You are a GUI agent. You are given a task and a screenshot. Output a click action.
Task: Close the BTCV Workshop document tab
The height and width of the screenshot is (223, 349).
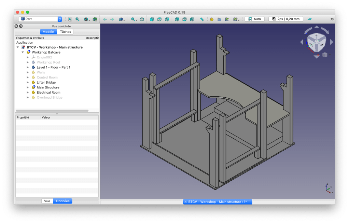pyautogui.click(x=185, y=202)
